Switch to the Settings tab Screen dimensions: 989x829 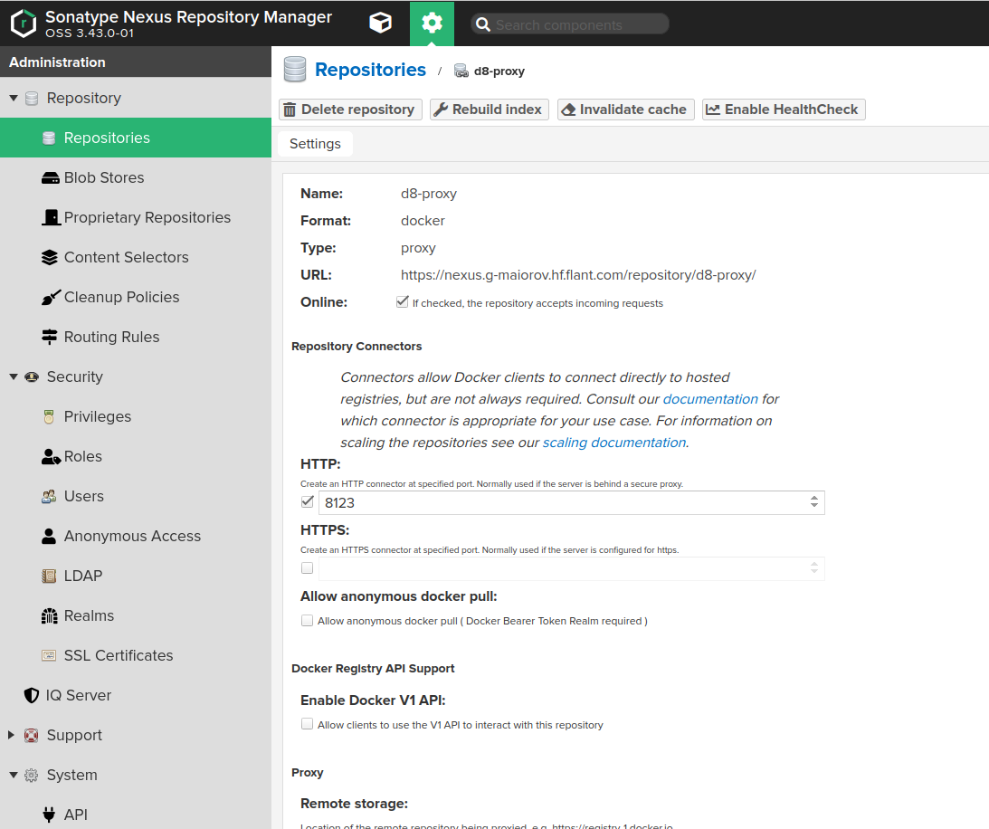tap(314, 143)
